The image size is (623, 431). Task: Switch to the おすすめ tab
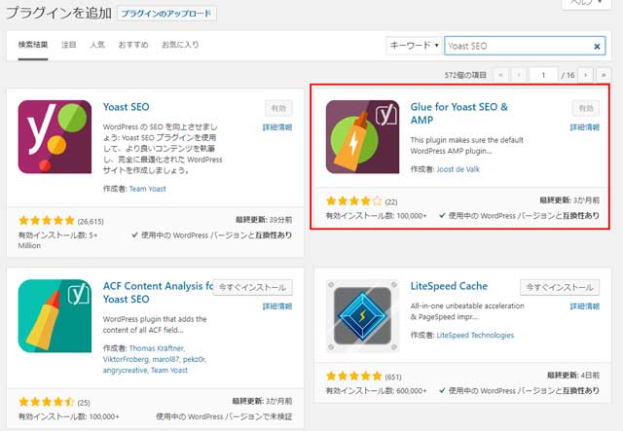click(x=133, y=45)
